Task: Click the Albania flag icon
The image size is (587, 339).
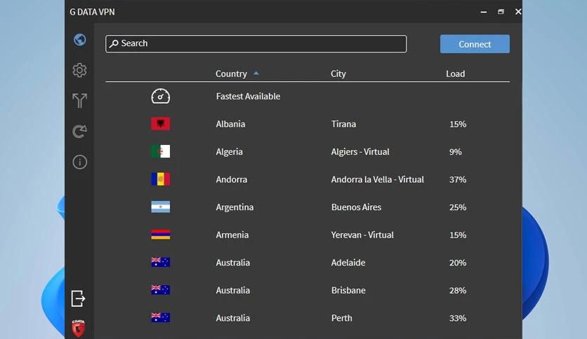Action: (161, 123)
